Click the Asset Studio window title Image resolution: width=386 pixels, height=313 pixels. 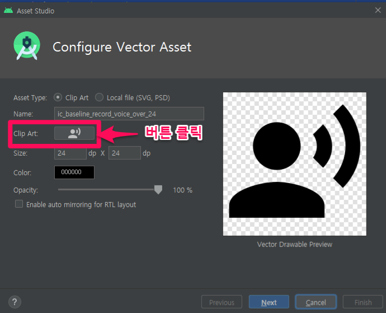pos(35,11)
